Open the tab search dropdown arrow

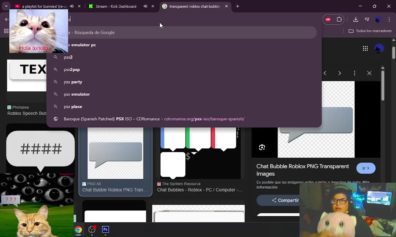click(6, 6)
